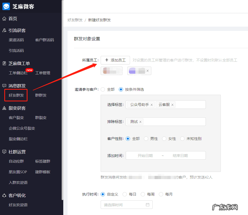Remove the 测试 tag with its x
This screenshot has width=248, height=215.
(139, 122)
